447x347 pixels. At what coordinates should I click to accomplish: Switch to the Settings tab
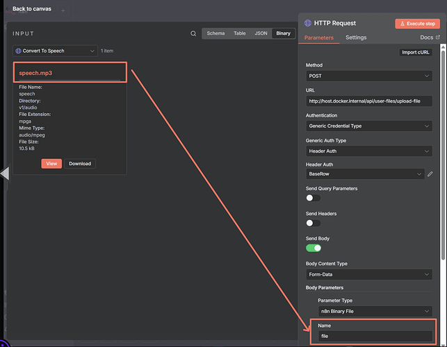pos(356,37)
